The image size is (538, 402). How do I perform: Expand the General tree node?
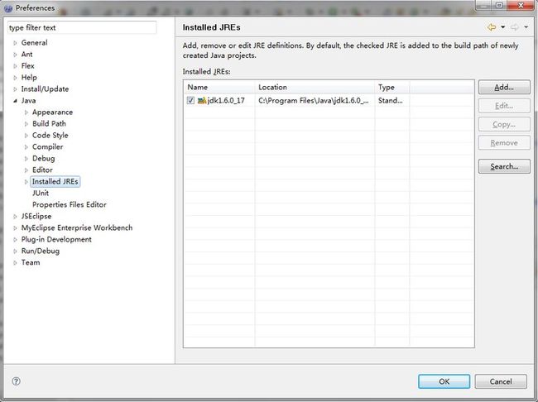click(x=15, y=43)
